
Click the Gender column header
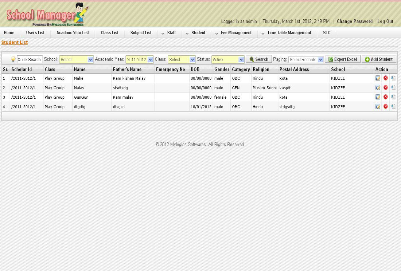click(222, 69)
